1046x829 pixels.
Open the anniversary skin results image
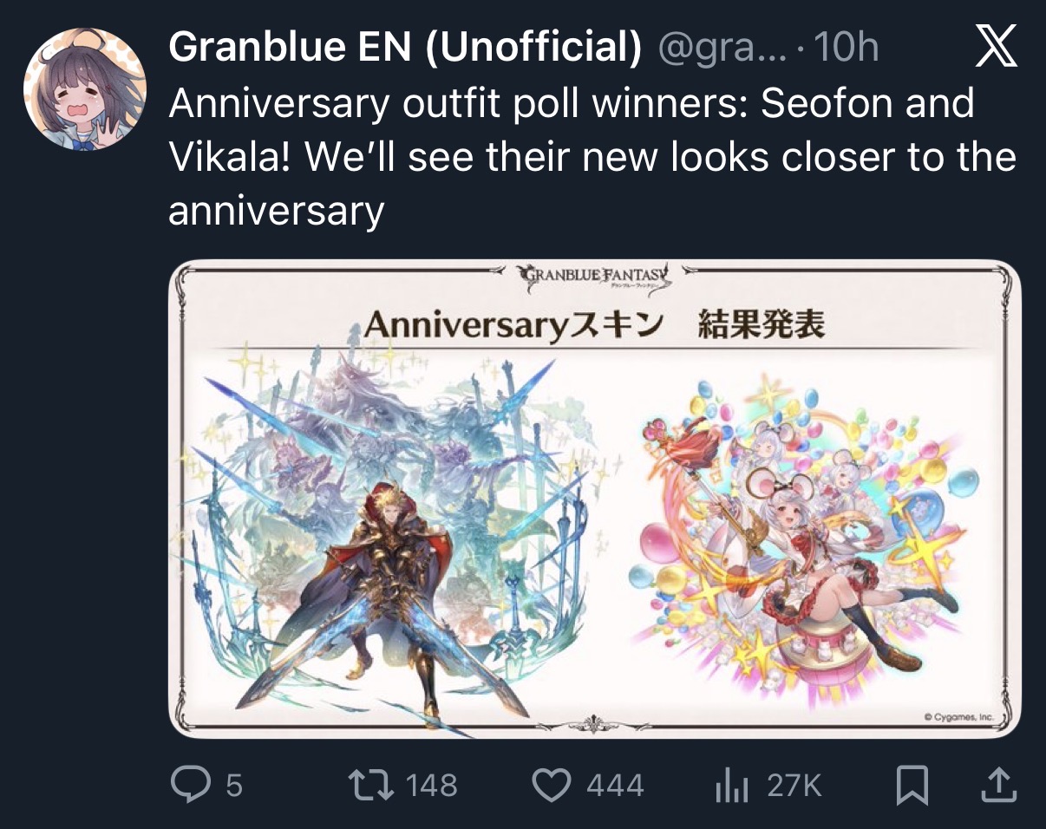tap(594, 499)
